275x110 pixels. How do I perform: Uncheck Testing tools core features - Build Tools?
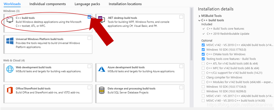[x=203, y=59]
